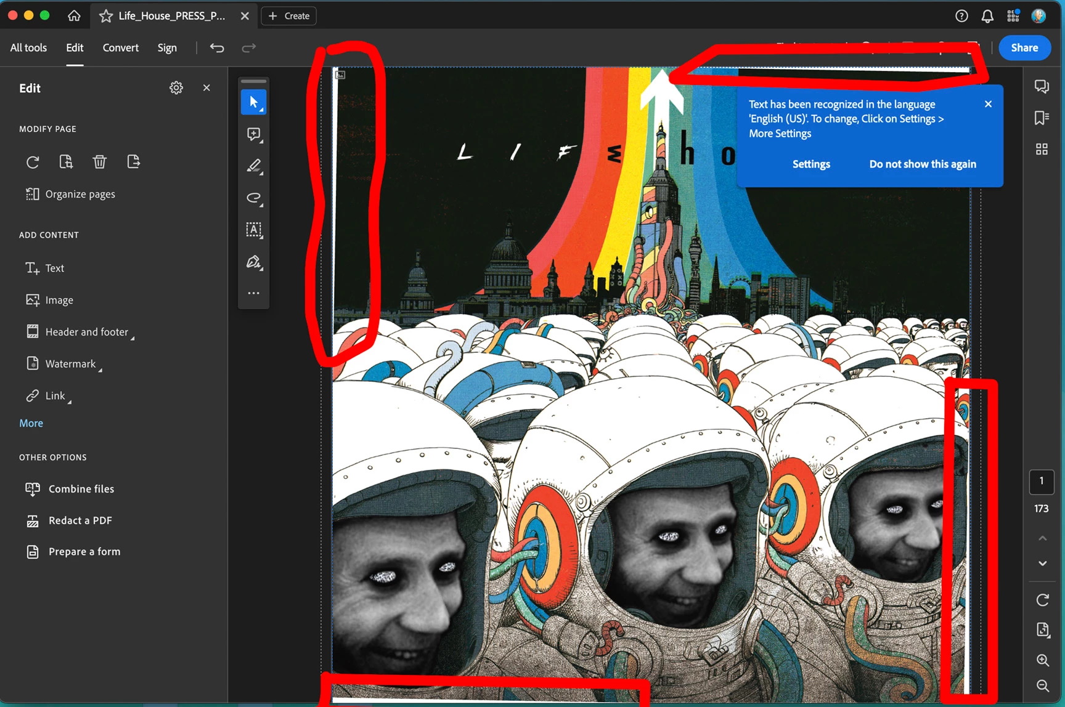Rotate the page clockwise in Modify Page
The width and height of the screenshot is (1065, 707).
33,162
